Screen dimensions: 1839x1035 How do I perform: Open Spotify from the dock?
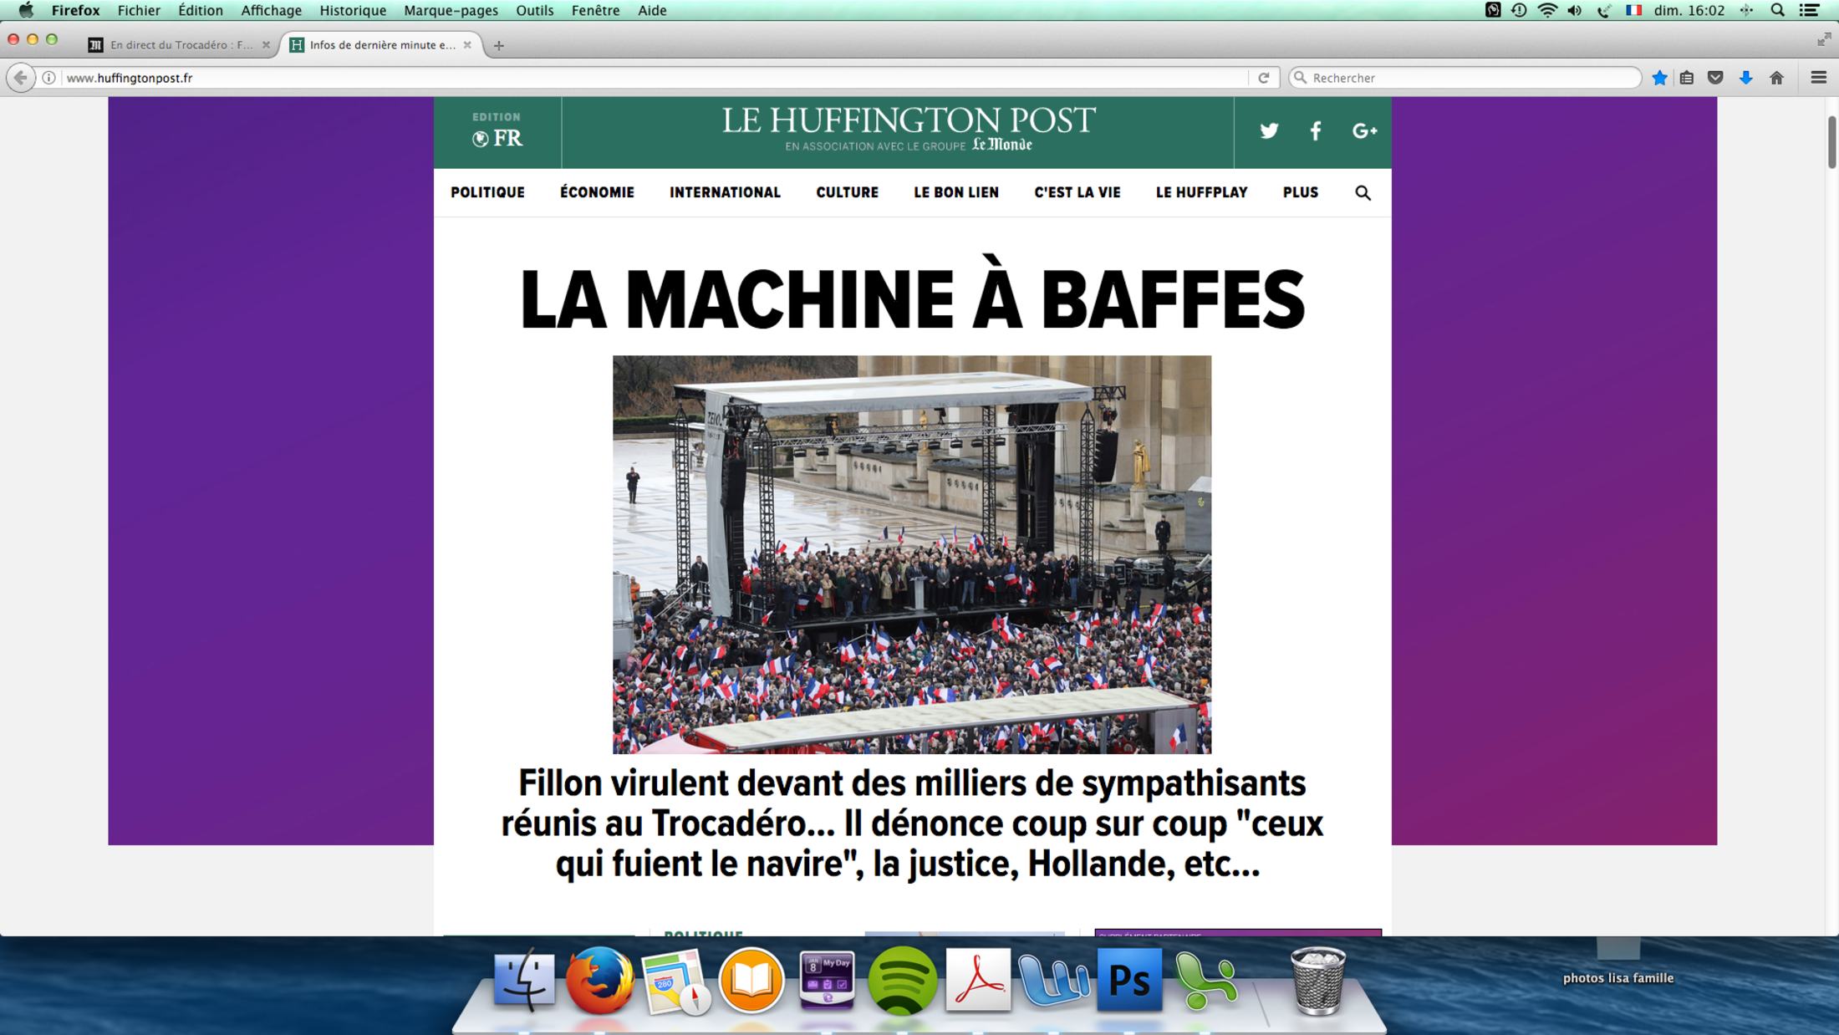point(902,980)
